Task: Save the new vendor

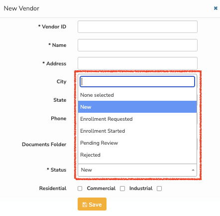Action: (92, 204)
